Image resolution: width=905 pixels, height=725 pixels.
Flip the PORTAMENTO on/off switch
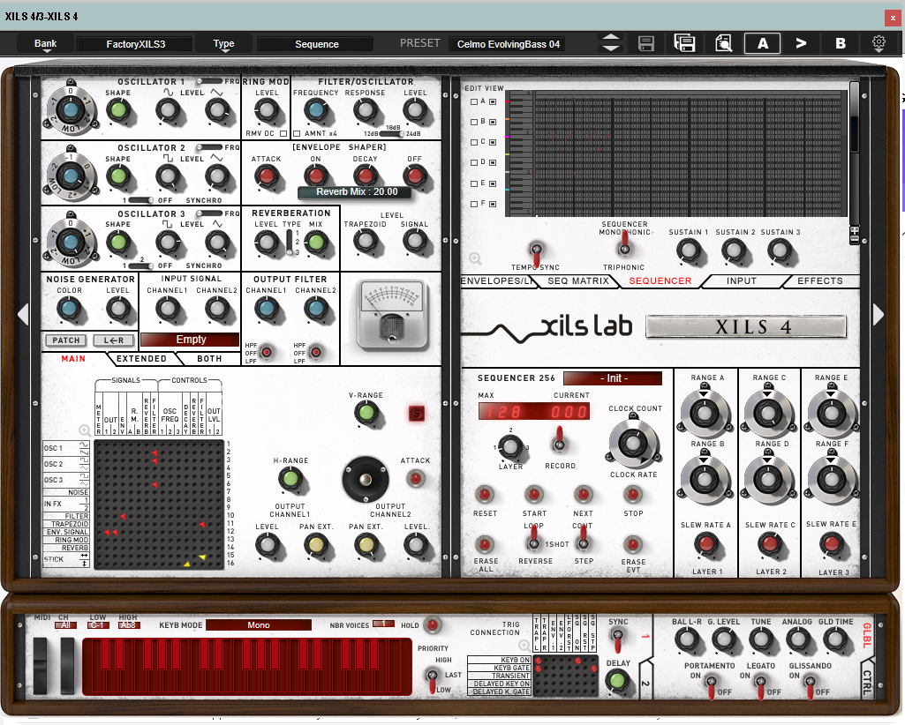[x=711, y=684]
